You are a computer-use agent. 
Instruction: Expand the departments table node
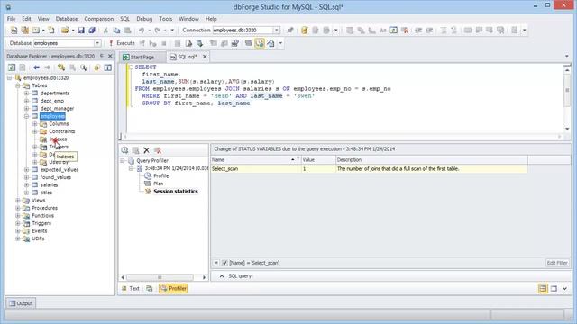pyautogui.click(x=26, y=94)
